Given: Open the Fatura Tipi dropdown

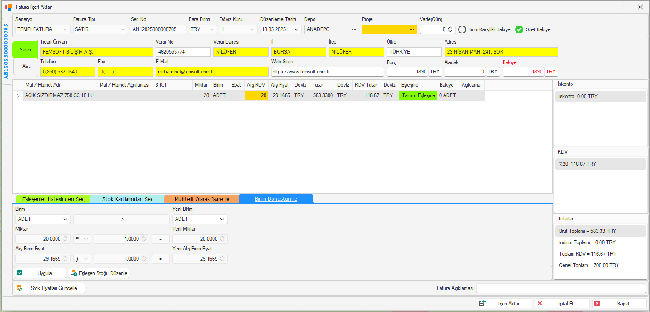Looking at the screenshot, I should point(123,29).
